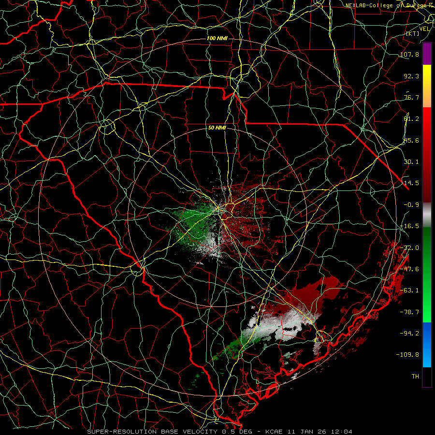This screenshot has height=435, width=435.
Task: Select the -109.8 scale value
Action: (x=407, y=355)
